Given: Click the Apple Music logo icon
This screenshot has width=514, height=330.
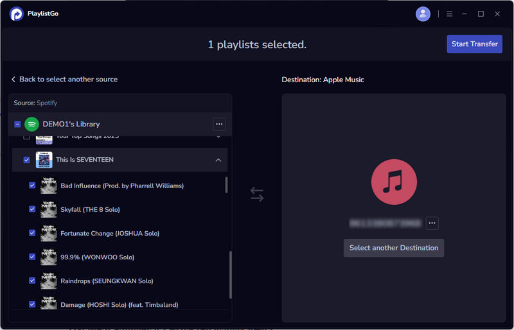Looking at the screenshot, I should [394, 182].
